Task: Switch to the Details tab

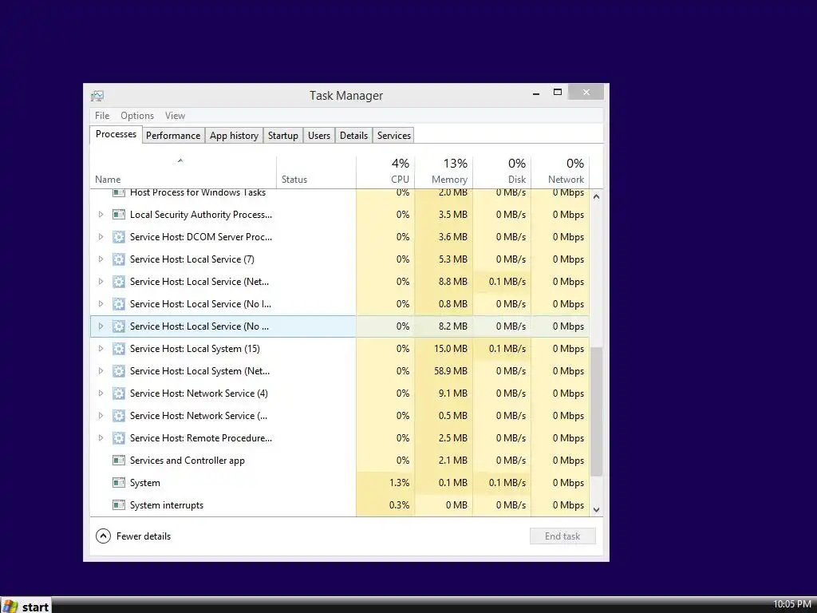Action: pos(353,136)
